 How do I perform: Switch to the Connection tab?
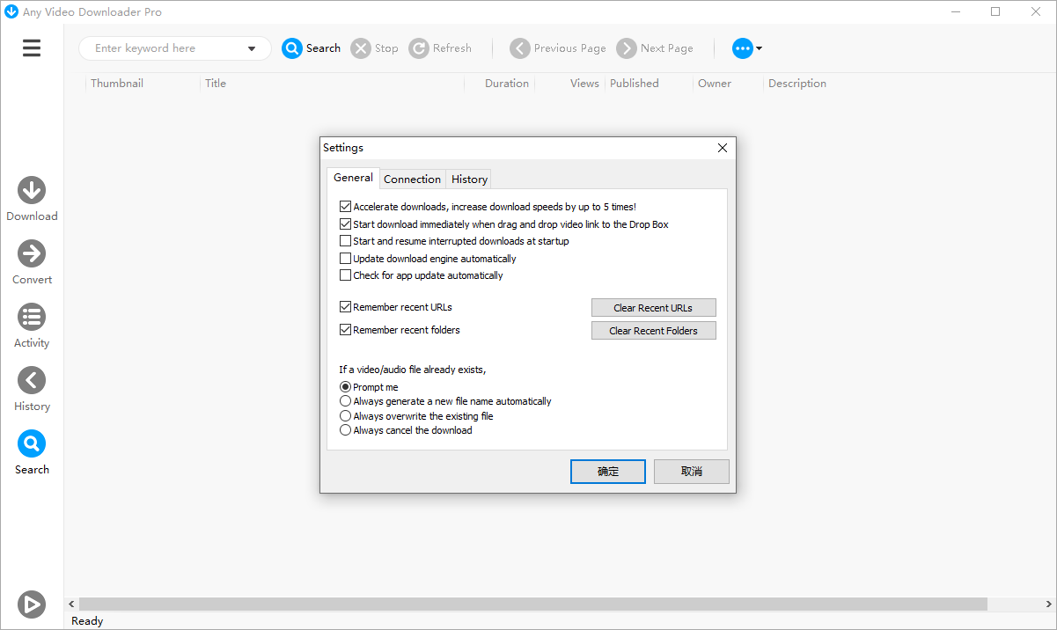[x=412, y=179]
